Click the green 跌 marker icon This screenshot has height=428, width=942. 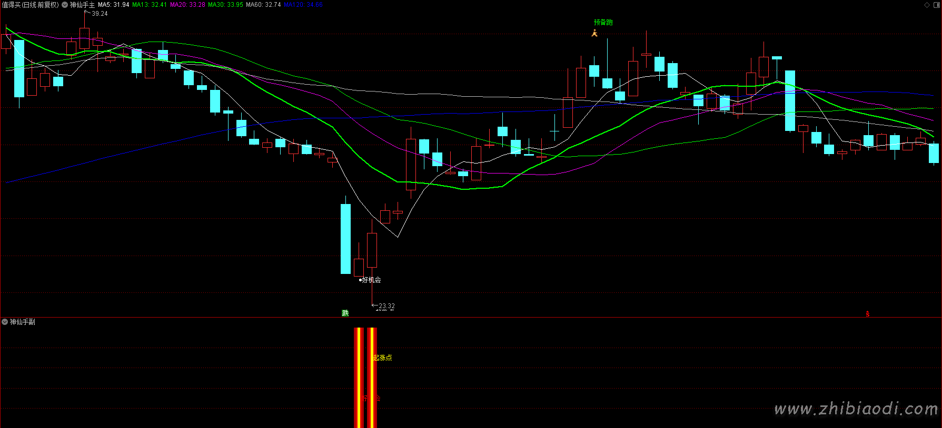click(x=345, y=313)
